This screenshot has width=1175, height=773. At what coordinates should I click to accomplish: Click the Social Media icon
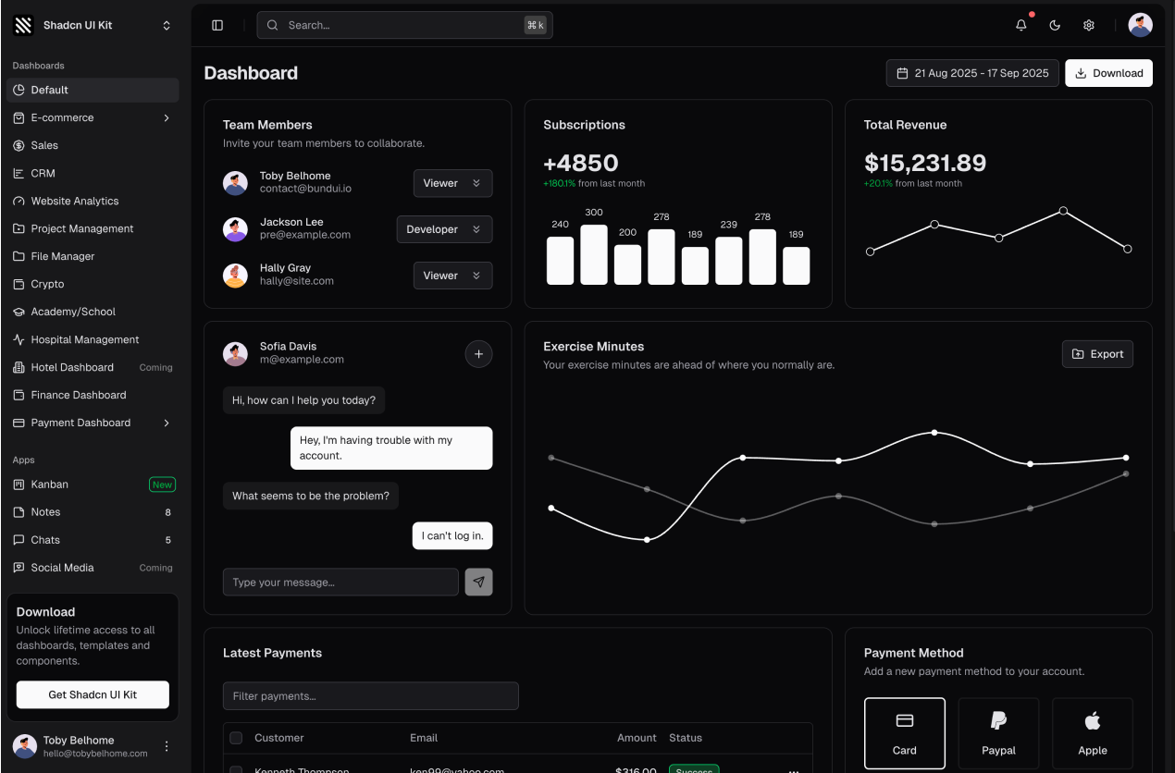19,568
